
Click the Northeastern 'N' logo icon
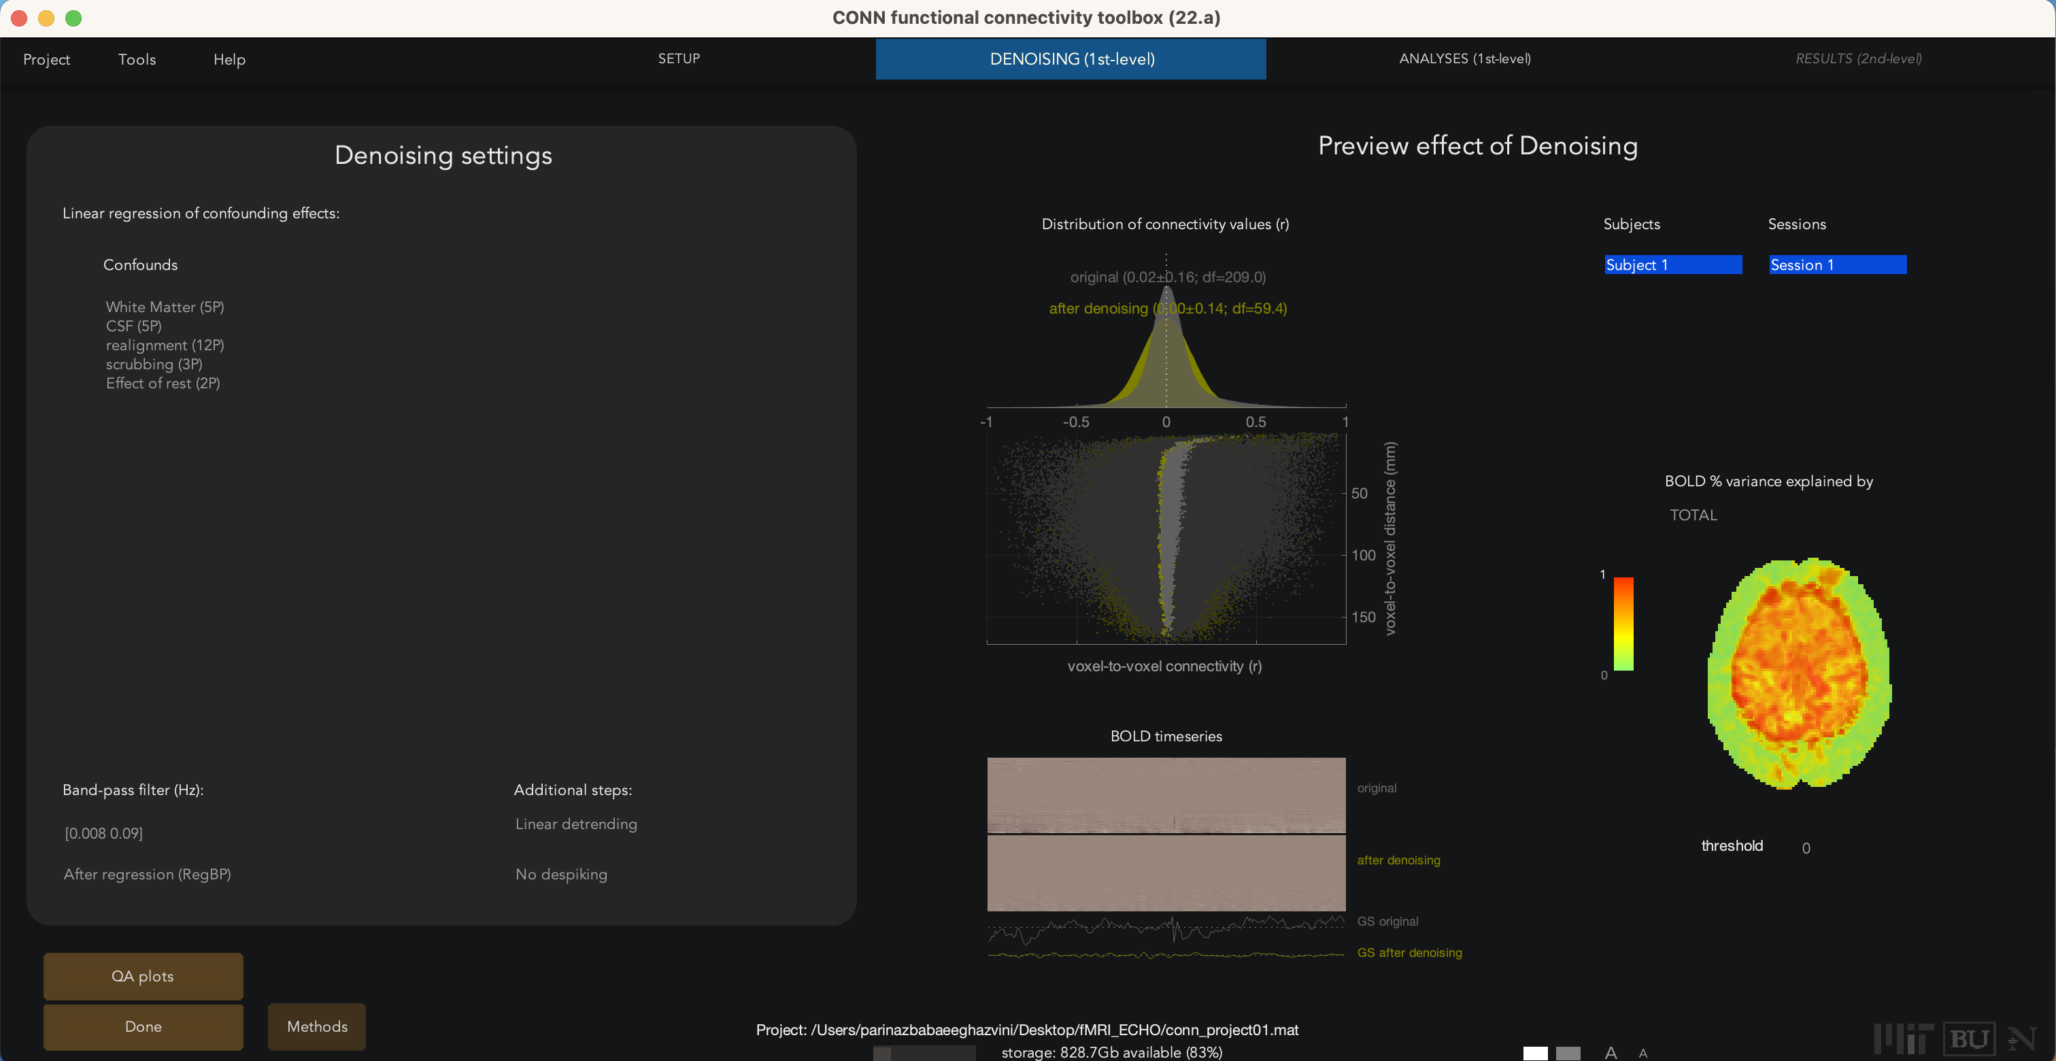2023,1039
